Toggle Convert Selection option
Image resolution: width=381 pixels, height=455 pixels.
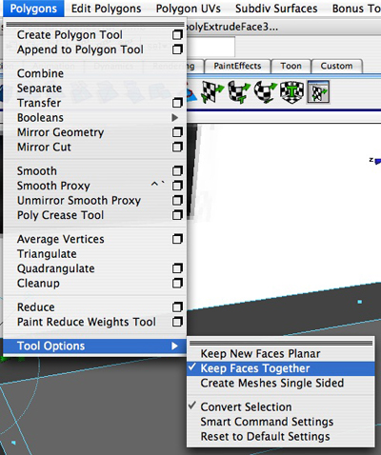click(x=281, y=406)
